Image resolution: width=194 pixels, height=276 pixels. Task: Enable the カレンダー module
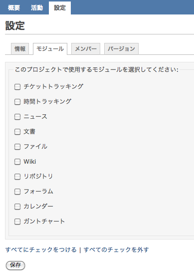(17, 207)
